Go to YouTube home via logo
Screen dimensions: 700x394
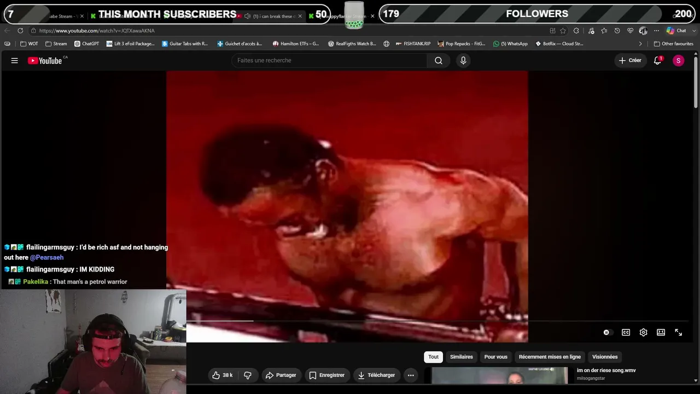point(45,61)
